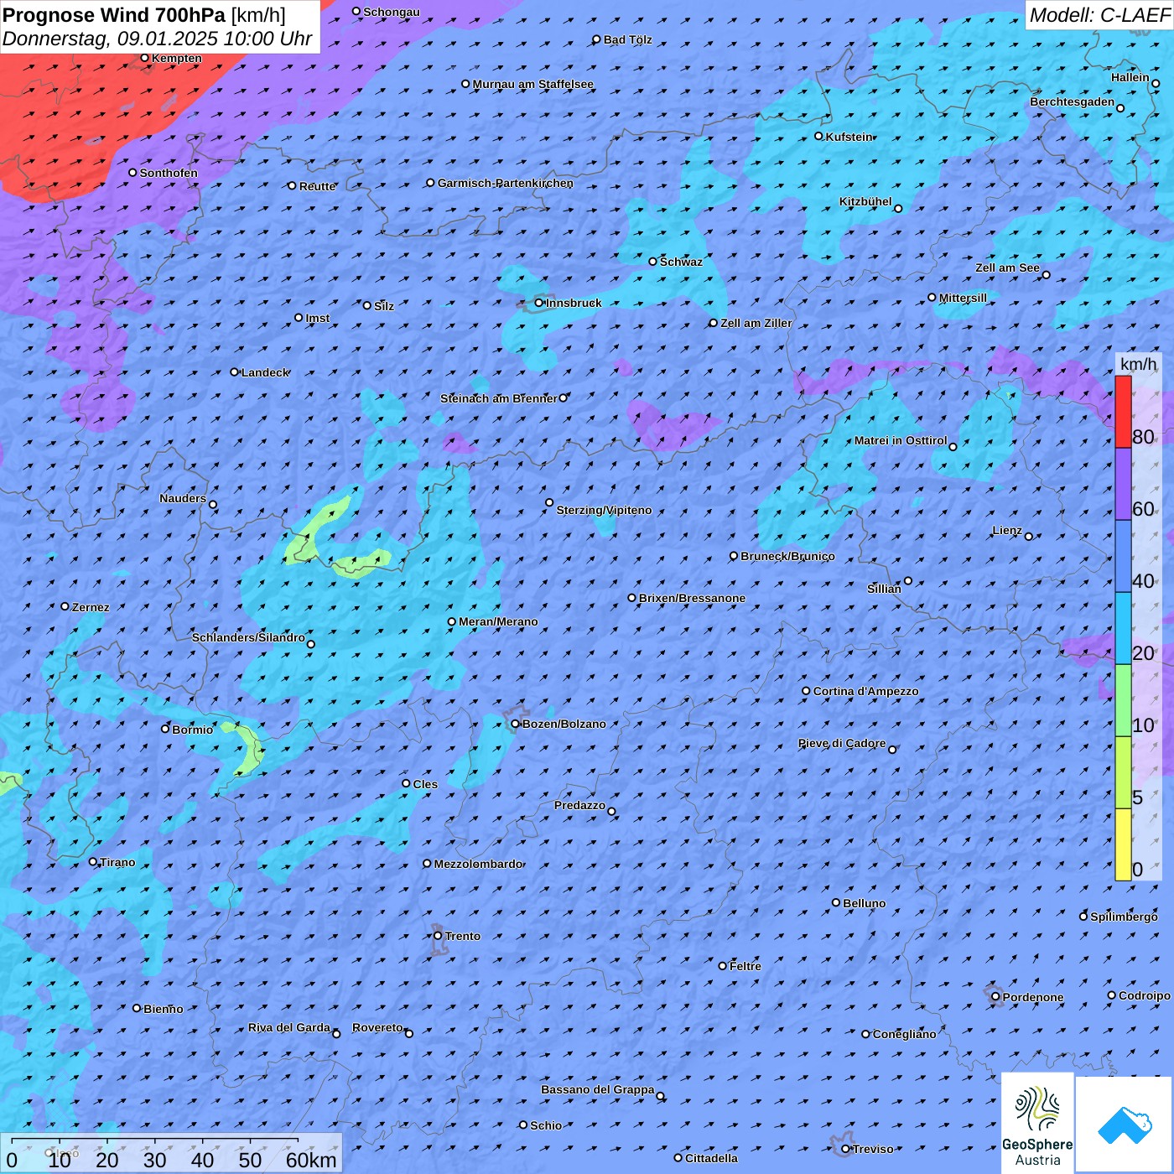This screenshot has height=1174, width=1174.
Task: Click the Innsbruck city marker
Action: point(539,303)
